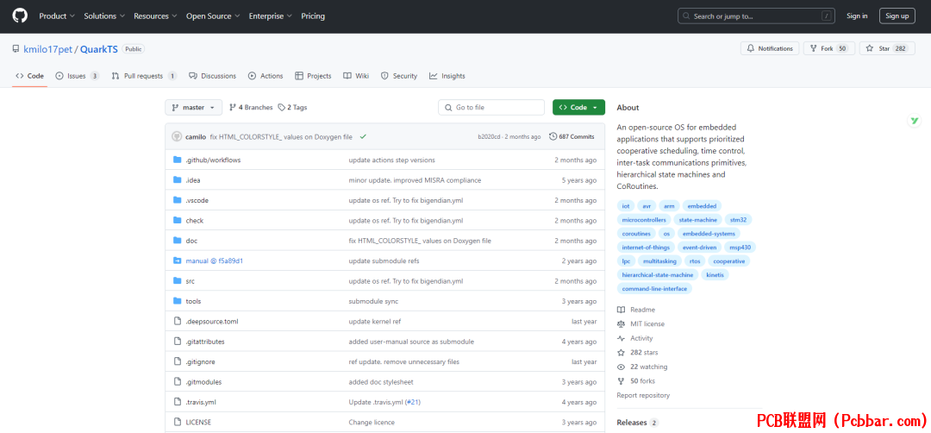Click the Go to file search box

pyautogui.click(x=491, y=108)
